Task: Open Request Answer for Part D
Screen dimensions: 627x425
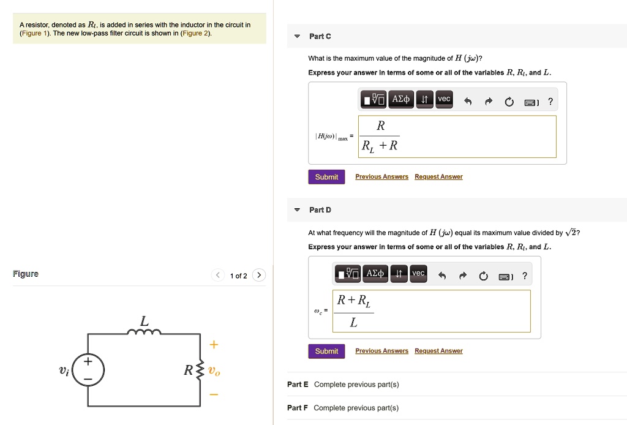Action: point(438,350)
